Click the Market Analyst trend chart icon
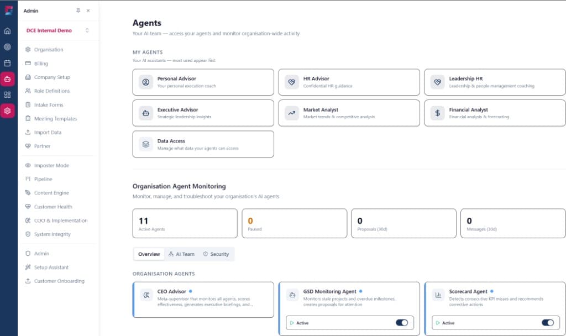 click(x=291, y=113)
